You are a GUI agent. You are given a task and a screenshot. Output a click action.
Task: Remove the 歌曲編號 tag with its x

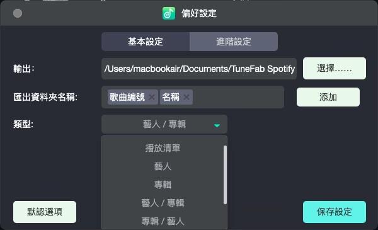pyautogui.click(x=152, y=97)
